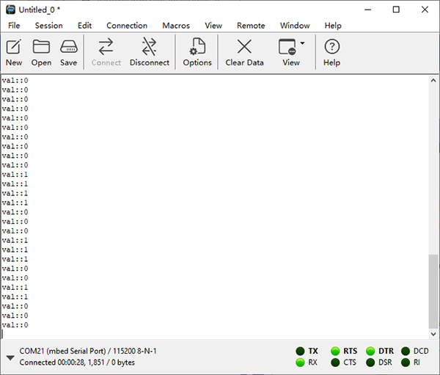Click the TX activity LED
The width and height of the screenshot is (440, 375).
point(300,351)
